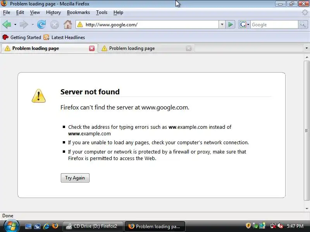
Task: Click the 5:47 PM clock
Action: click(295, 226)
